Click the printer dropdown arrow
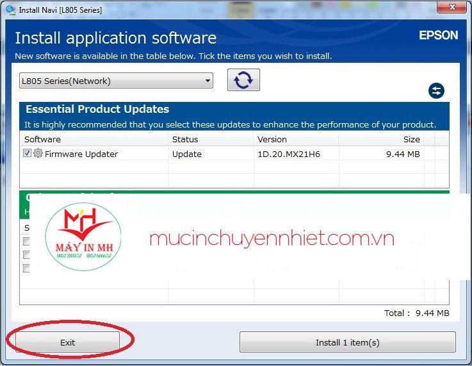 tap(208, 81)
